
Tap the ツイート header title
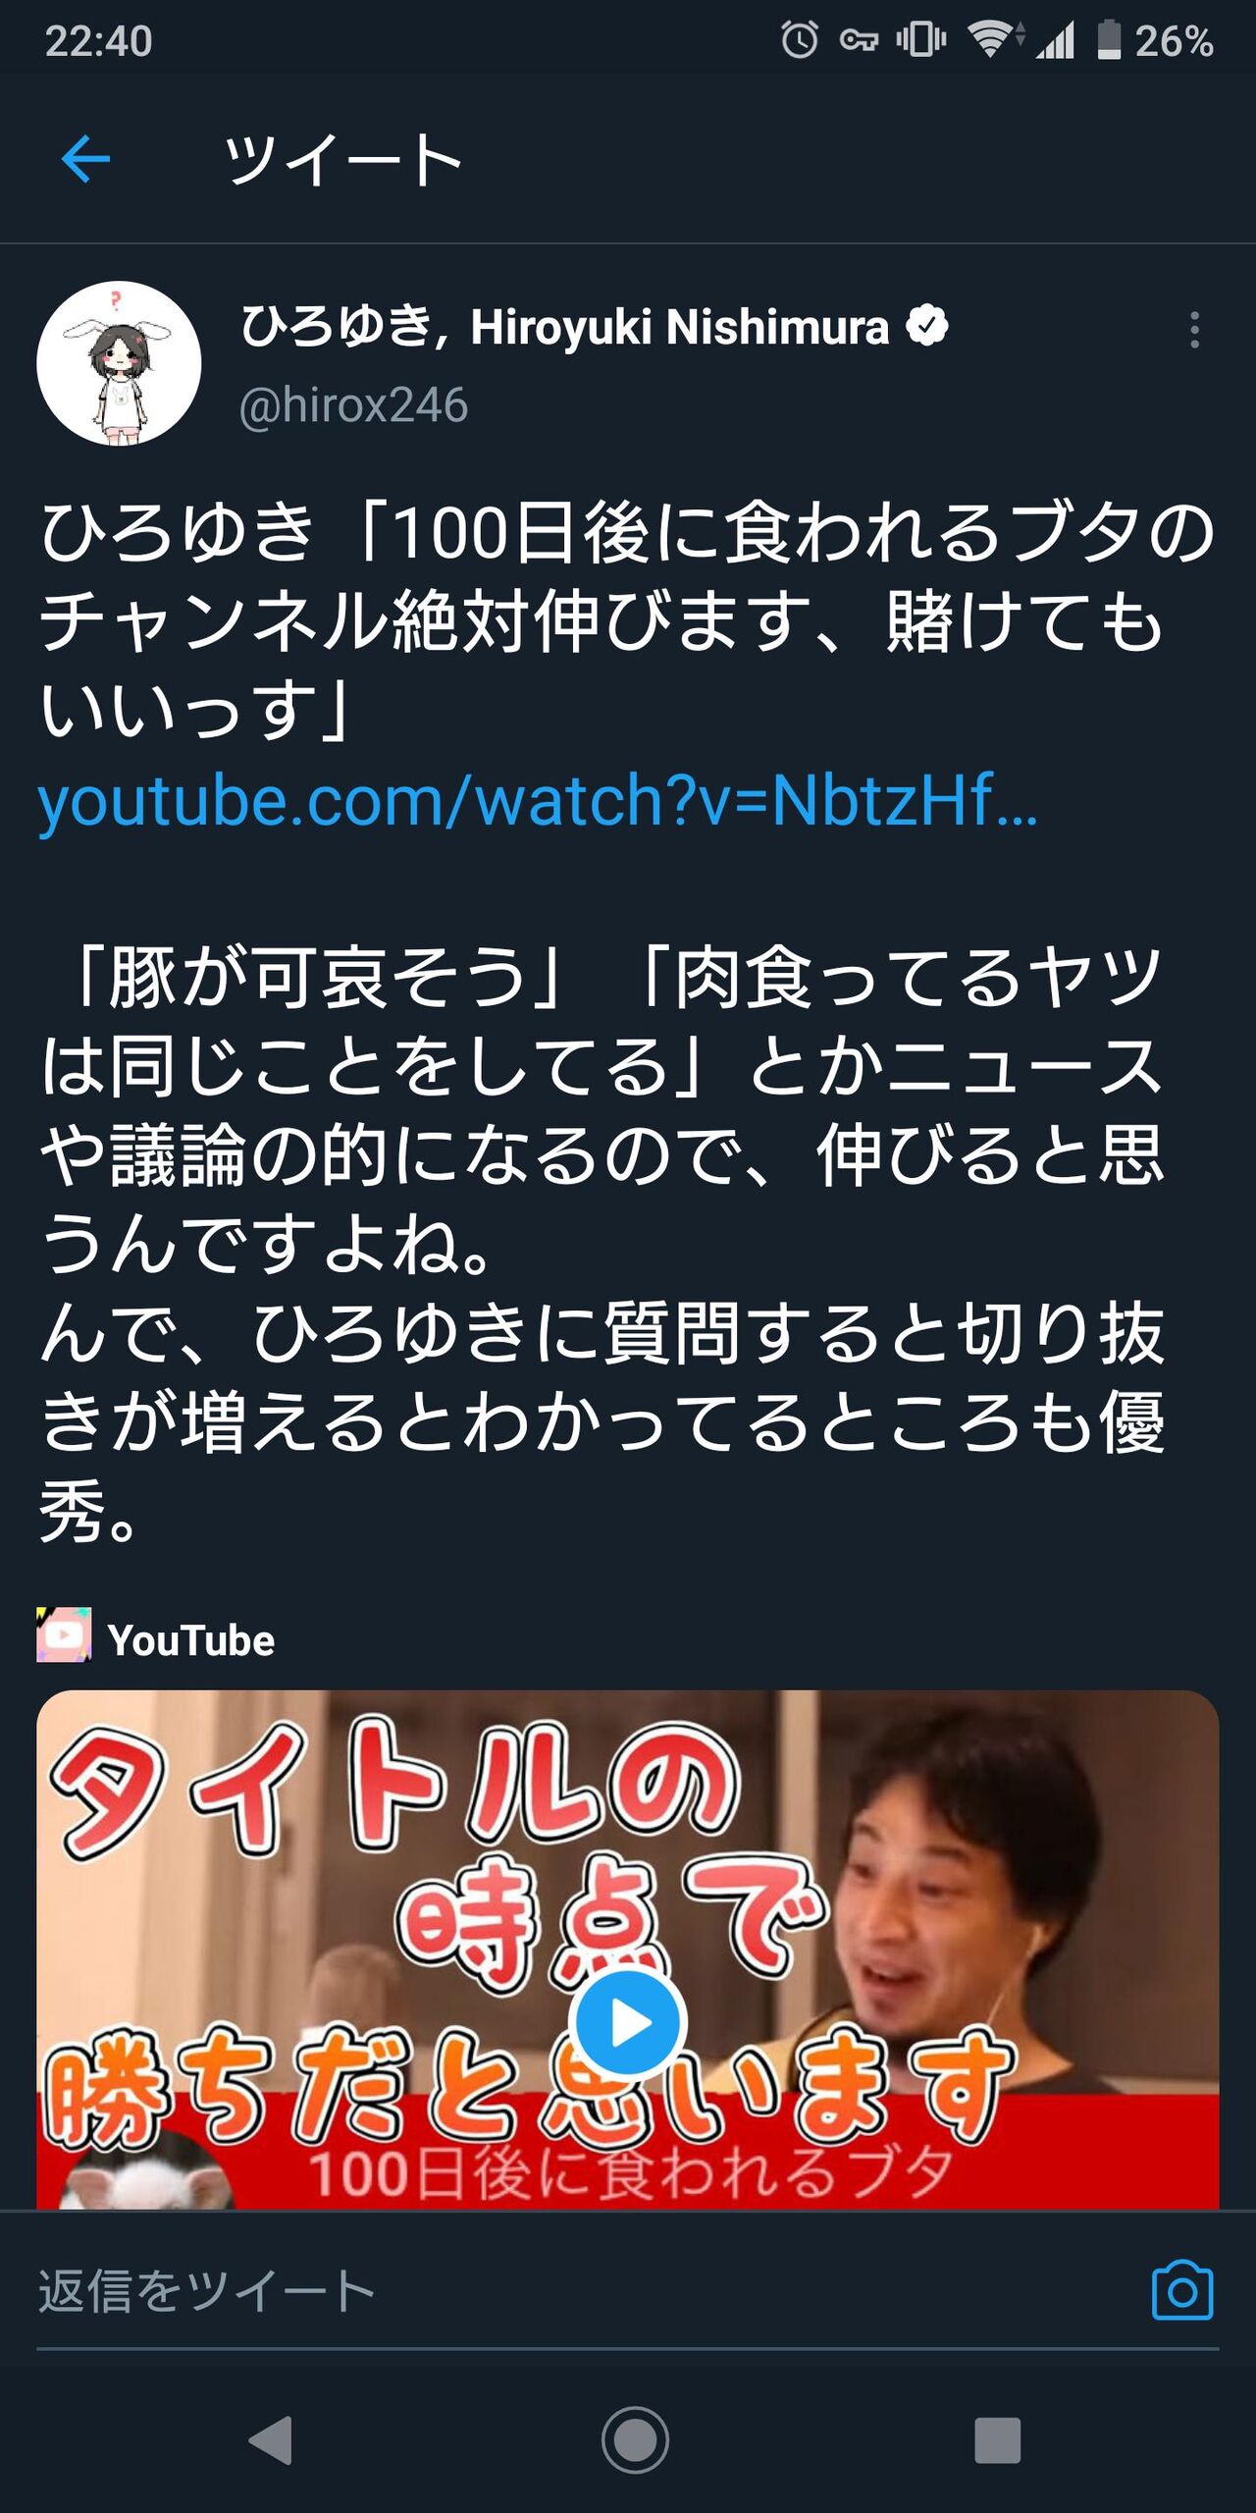341,160
